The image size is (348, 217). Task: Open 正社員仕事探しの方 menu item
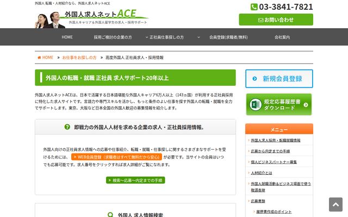[x=166, y=37]
